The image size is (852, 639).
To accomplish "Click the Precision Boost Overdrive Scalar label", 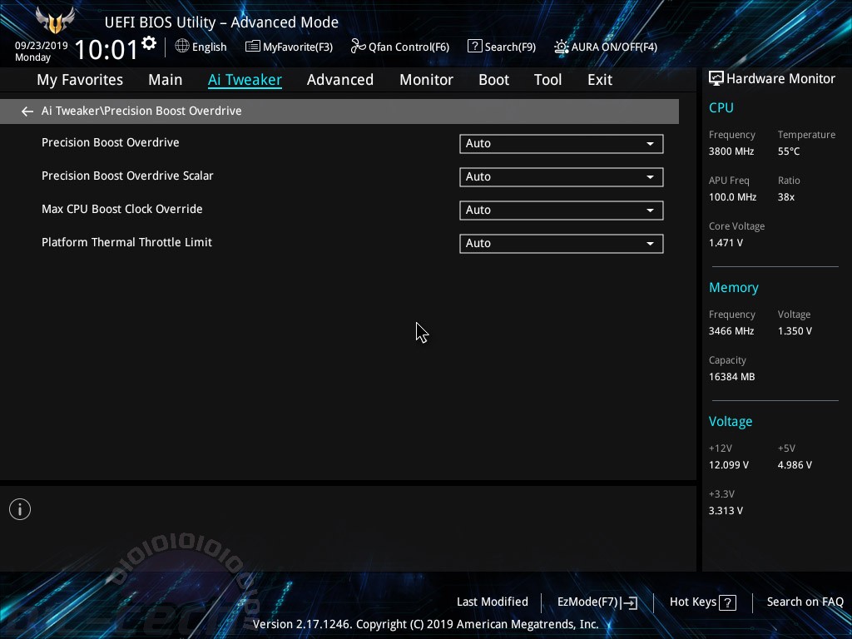I will pyautogui.click(x=127, y=176).
